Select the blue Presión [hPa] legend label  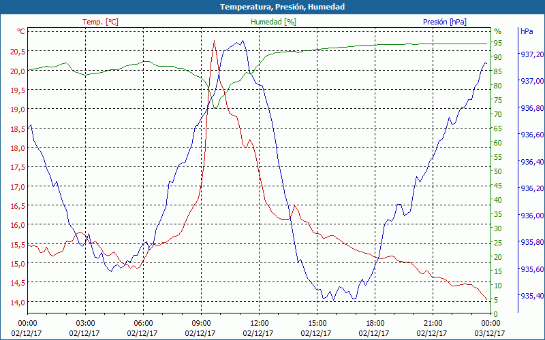[x=445, y=22]
